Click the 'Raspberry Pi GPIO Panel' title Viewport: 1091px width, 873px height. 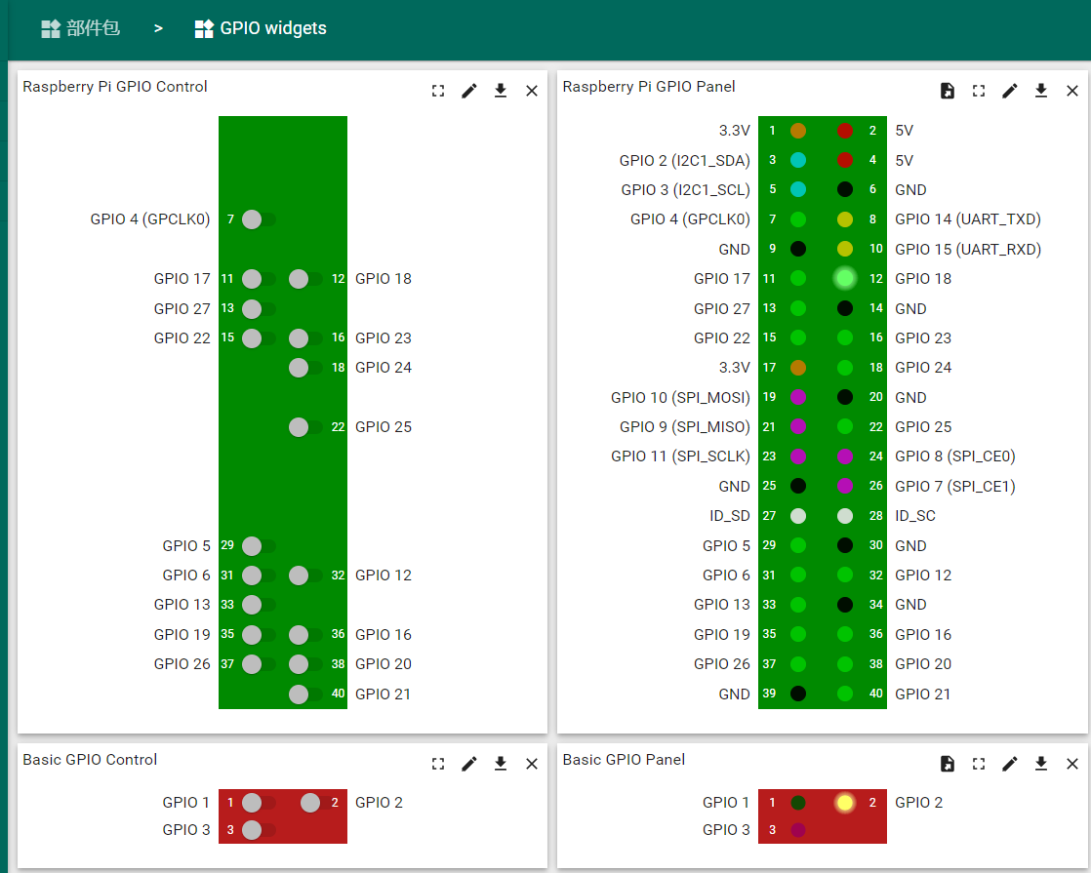coord(649,86)
